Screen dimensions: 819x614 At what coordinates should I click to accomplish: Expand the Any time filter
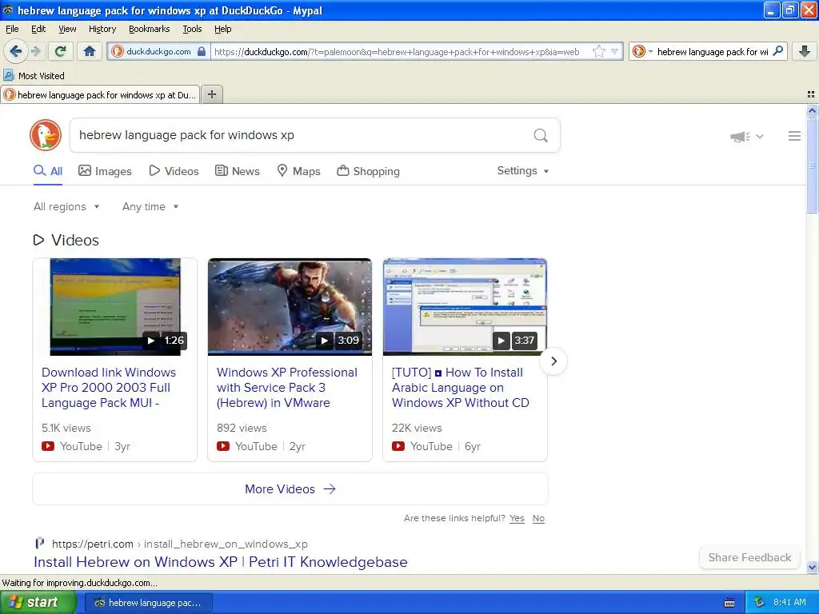coord(150,206)
